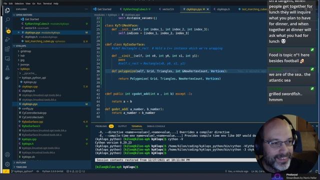Open vector3.h in Open Editors list
The width and height of the screenshot is (320, 180).
pyautogui.click(x=30, y=28)
